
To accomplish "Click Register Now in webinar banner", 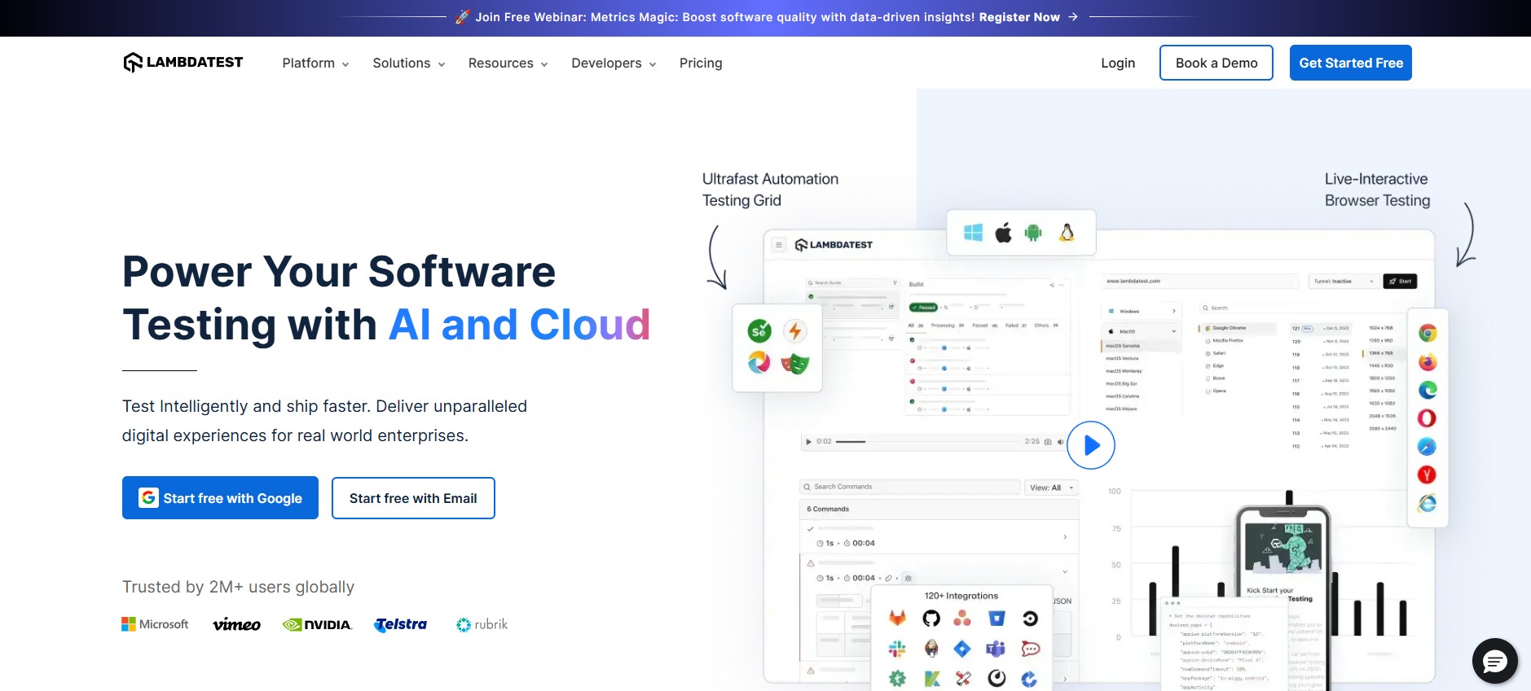I will click(x=1018, y=17).
